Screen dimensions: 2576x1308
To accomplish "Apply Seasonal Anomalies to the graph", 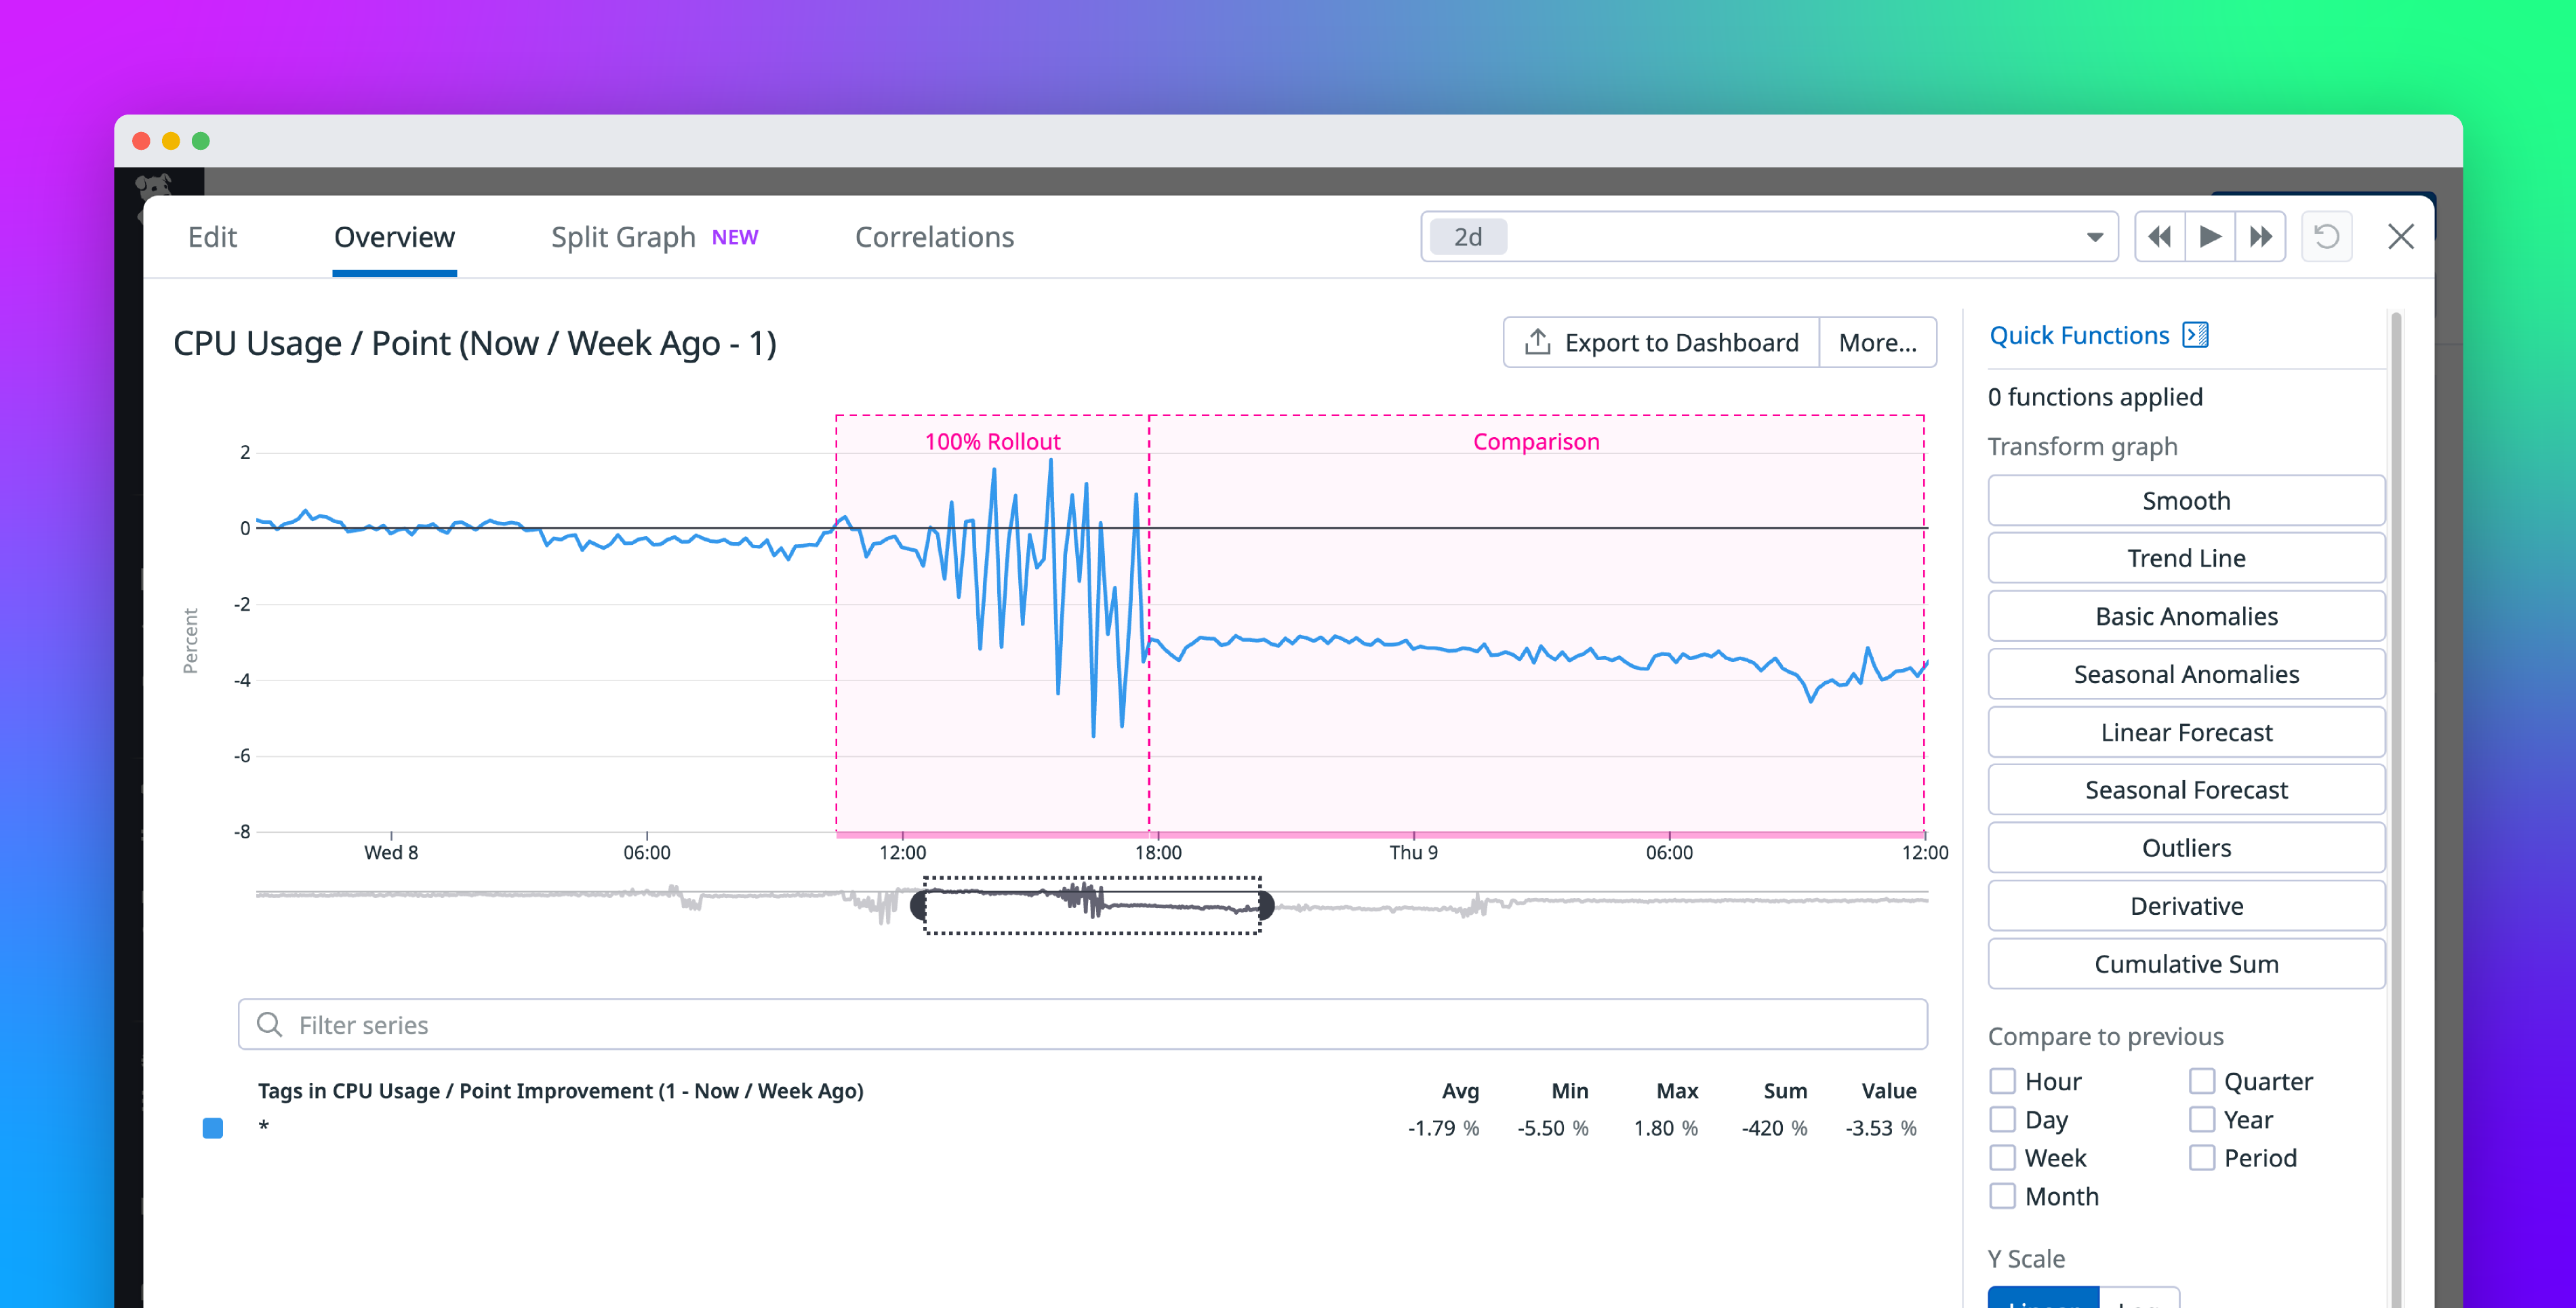I will pos(2186,673).
